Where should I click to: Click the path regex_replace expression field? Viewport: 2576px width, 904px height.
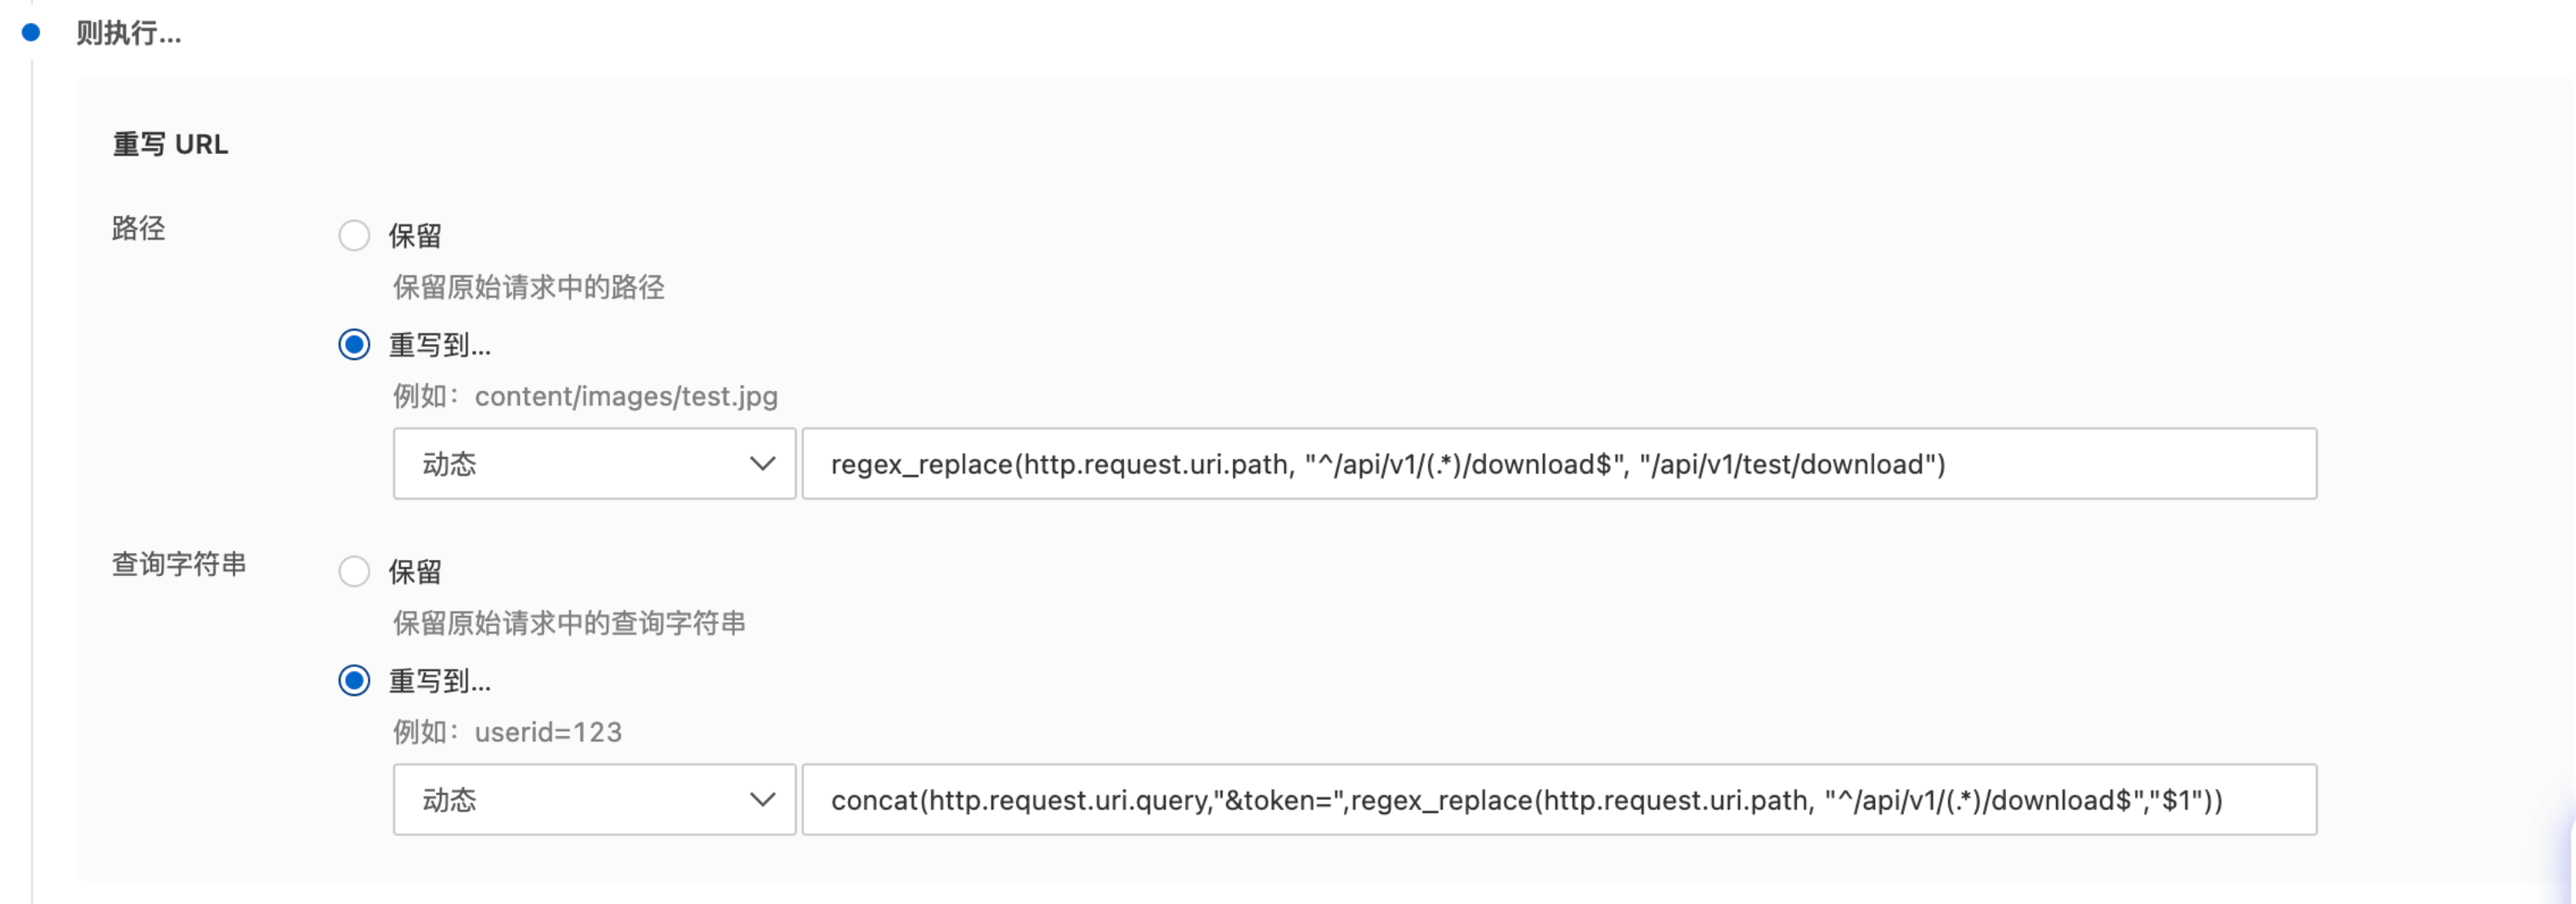pos(1558,464)
